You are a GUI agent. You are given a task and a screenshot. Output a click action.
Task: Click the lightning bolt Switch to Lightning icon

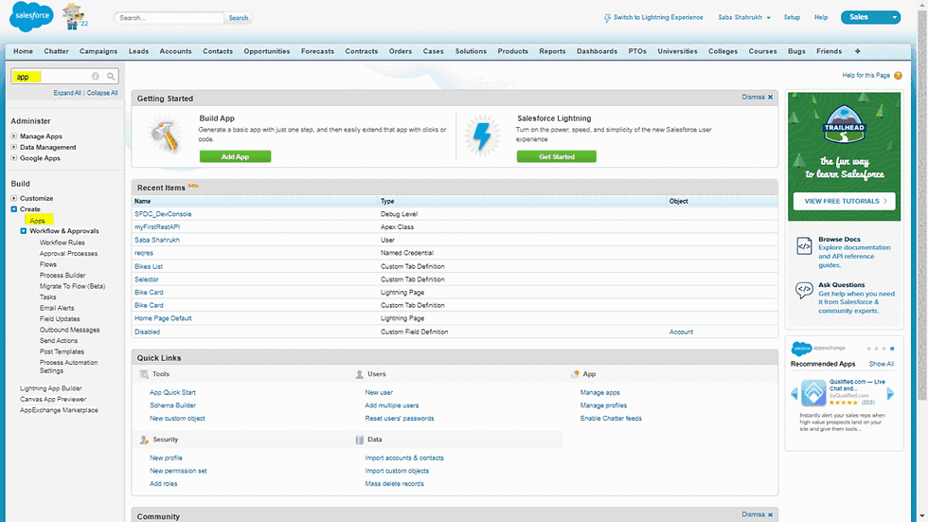(x=607, y=18)
